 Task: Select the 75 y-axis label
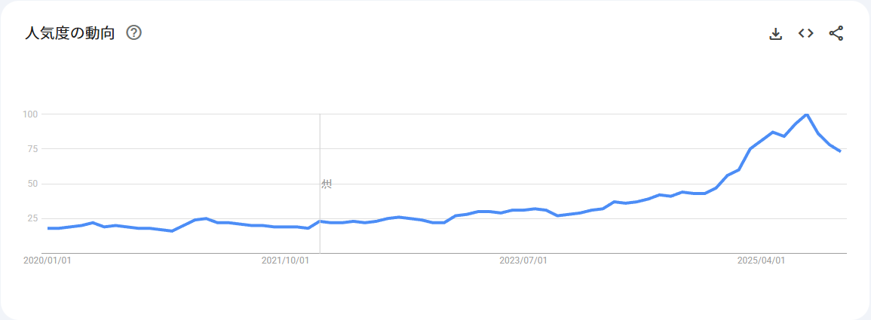click(x=33, y=149)
